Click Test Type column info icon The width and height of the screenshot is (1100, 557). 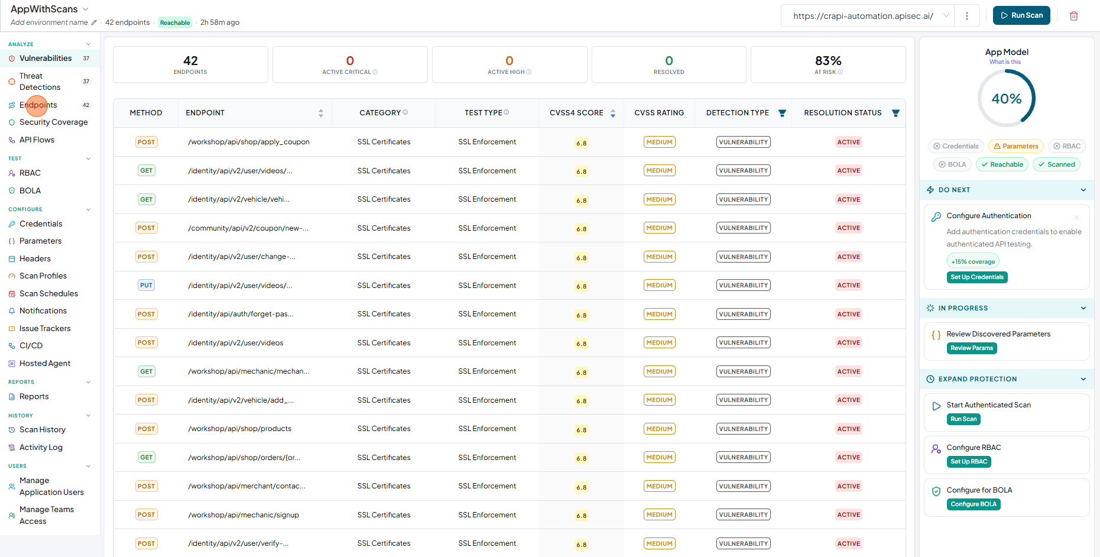507,112
